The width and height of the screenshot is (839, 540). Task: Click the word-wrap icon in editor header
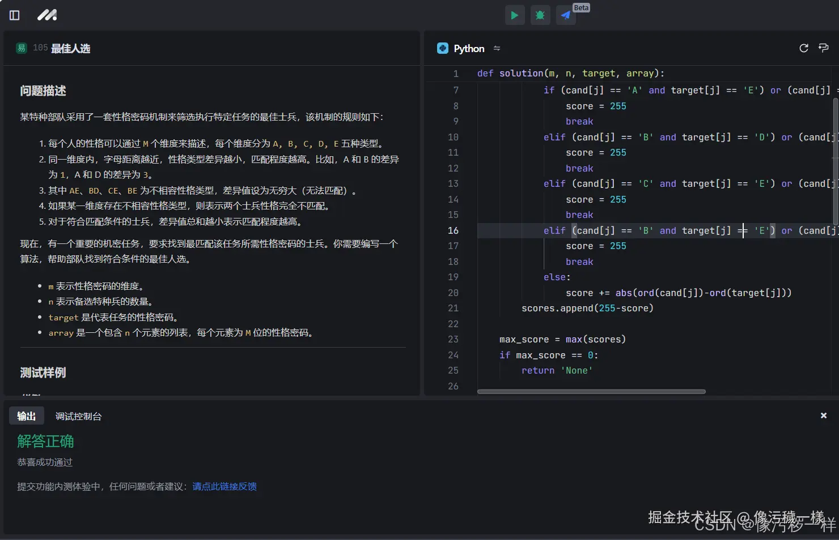tap(824, 48)
